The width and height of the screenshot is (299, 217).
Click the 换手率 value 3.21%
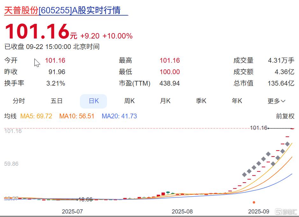56,83
